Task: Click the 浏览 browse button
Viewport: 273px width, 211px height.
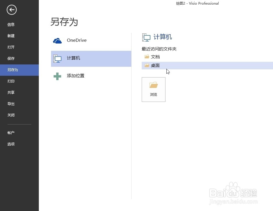Action: tap(154, 89)
